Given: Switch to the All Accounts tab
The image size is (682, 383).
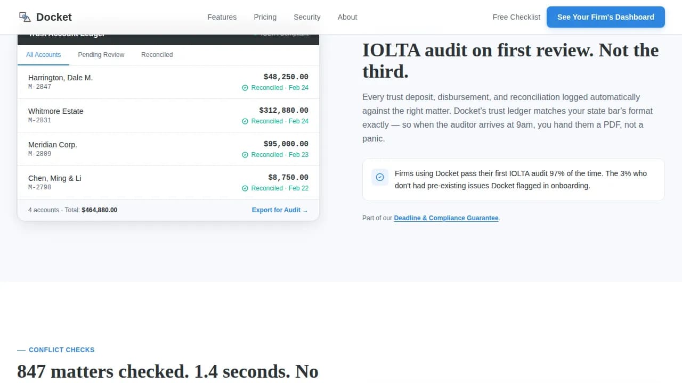Looking at the screenshot, I should tap(44, 55).
